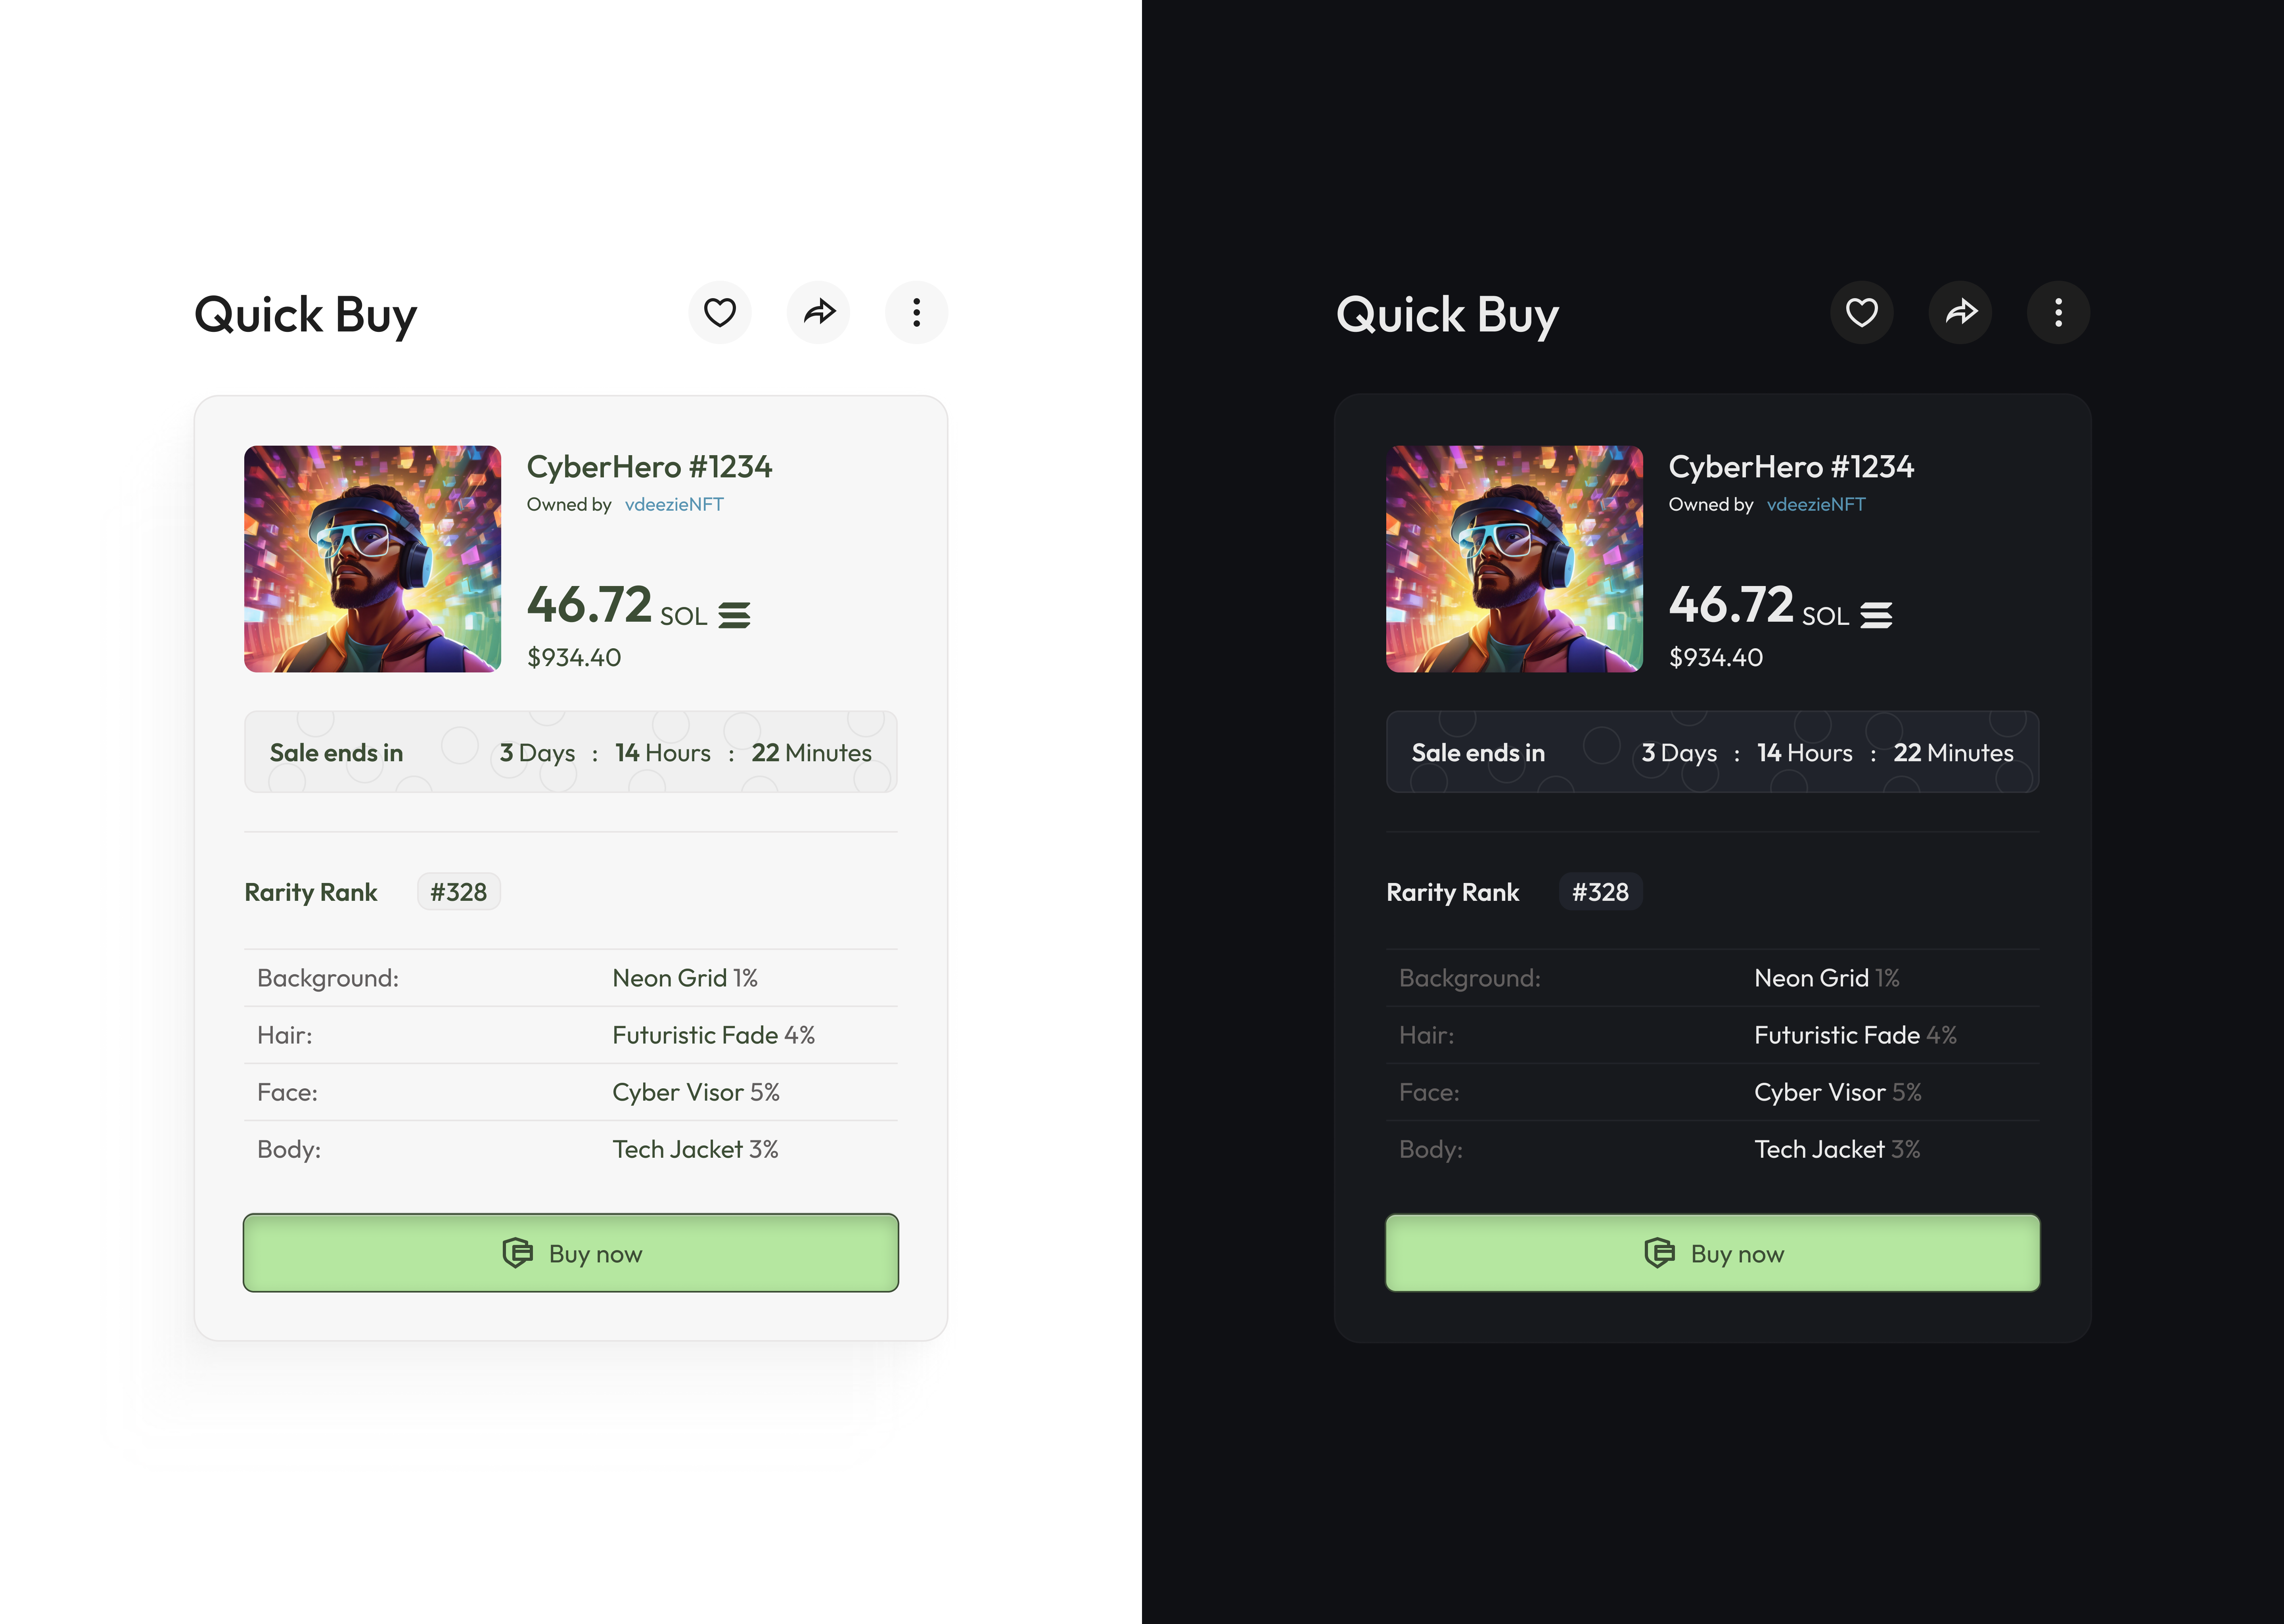Click the share arrow icon in light mode
2284x1624 pixels.
click(x=818, y=312)
